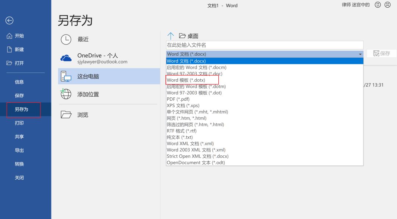Click the computer icon for 这台电脑

click(x=66, y=76)
